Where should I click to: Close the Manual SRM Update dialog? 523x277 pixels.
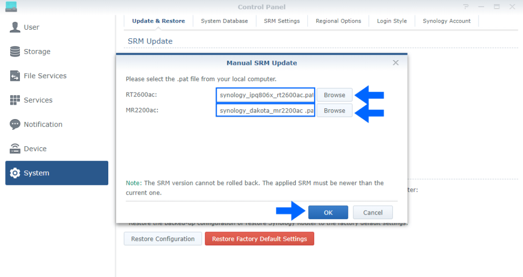[396, 63]
